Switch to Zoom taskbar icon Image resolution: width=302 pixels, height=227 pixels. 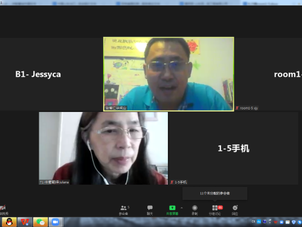click(x=56, y=222)
